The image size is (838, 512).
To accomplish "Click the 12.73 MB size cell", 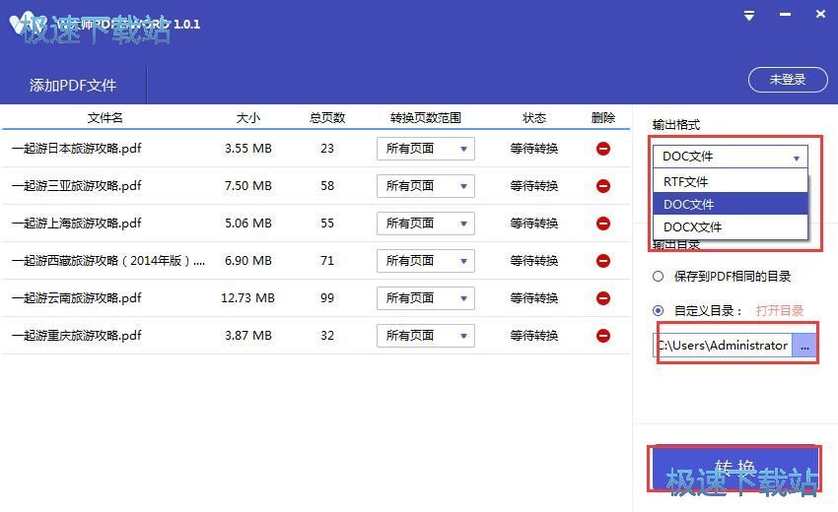I will (248, 298).
